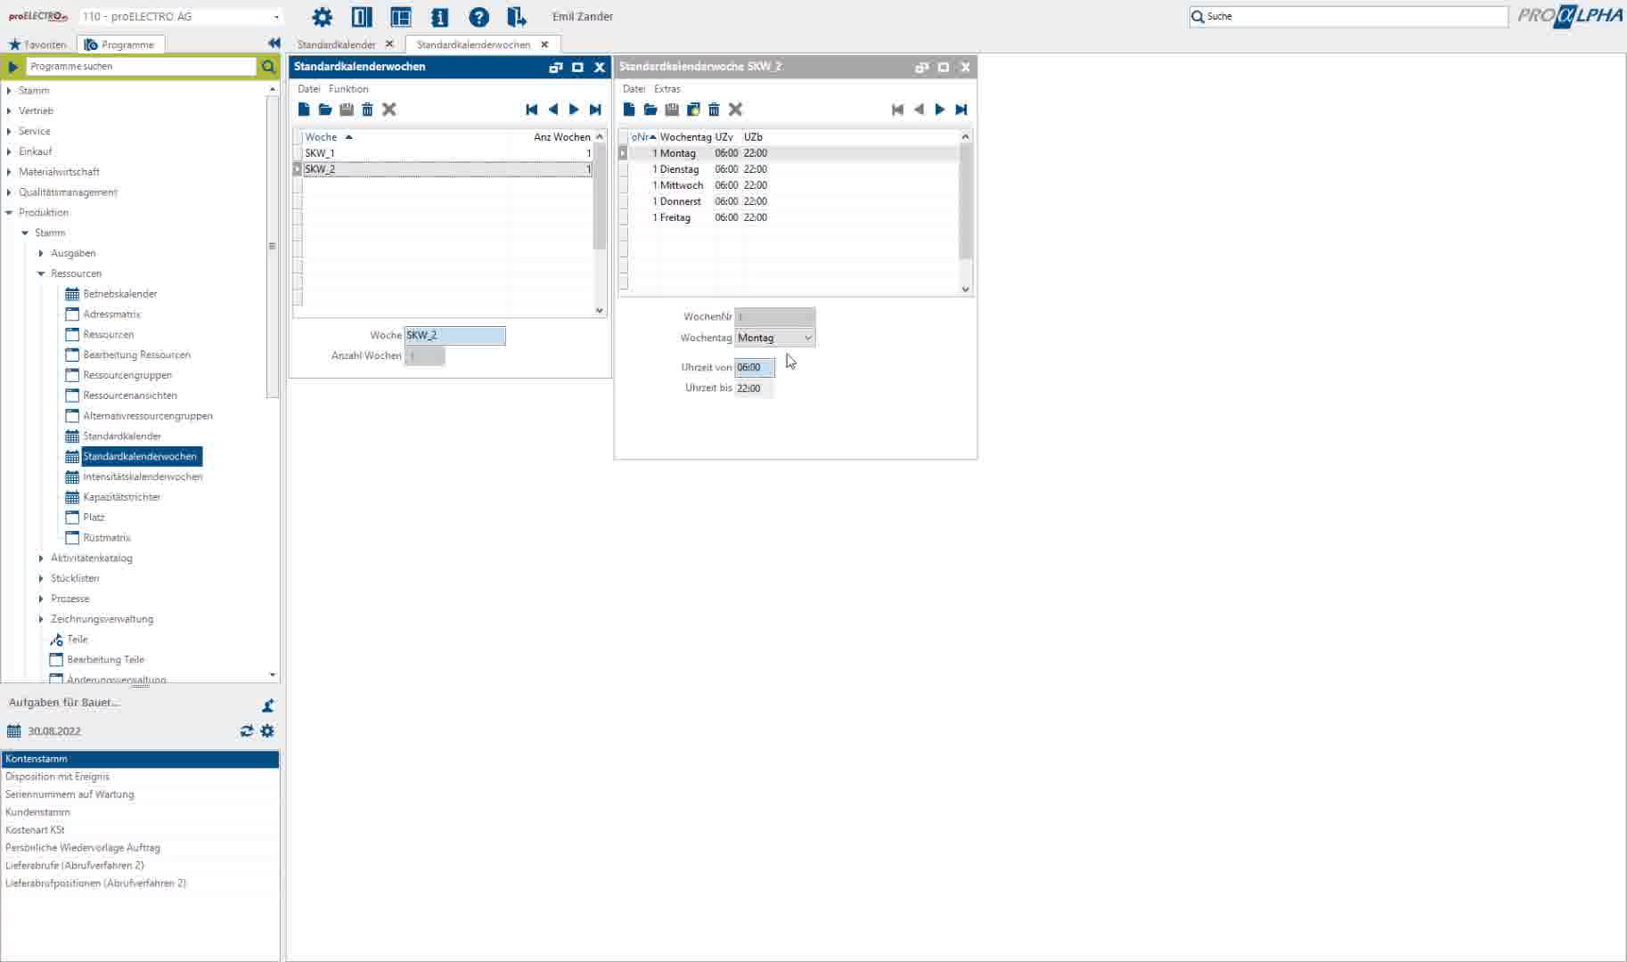This screenshot has height=962, width=1627.
Task: Click the Programme suchen input
Action: click(x=141, y=66)
